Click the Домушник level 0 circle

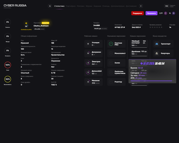pos(88,53)
